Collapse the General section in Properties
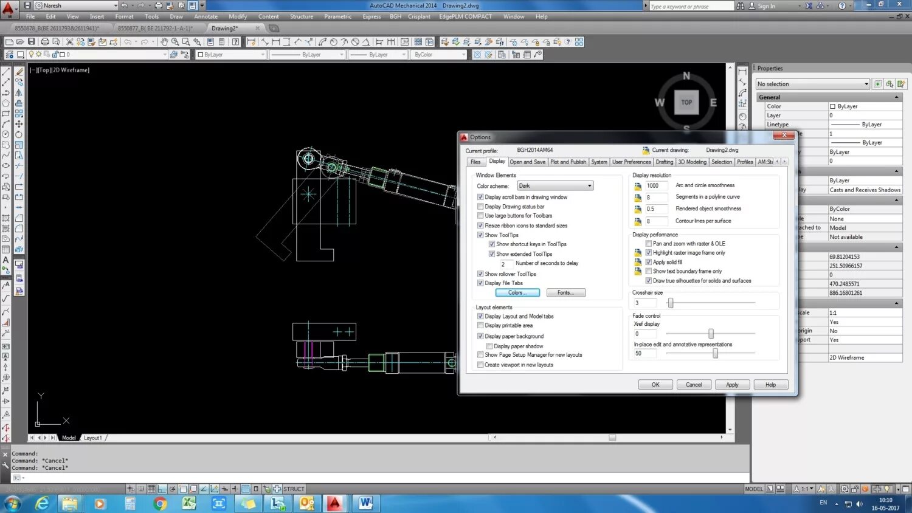Viewport: 912px width, 513px height. (896, 97)
